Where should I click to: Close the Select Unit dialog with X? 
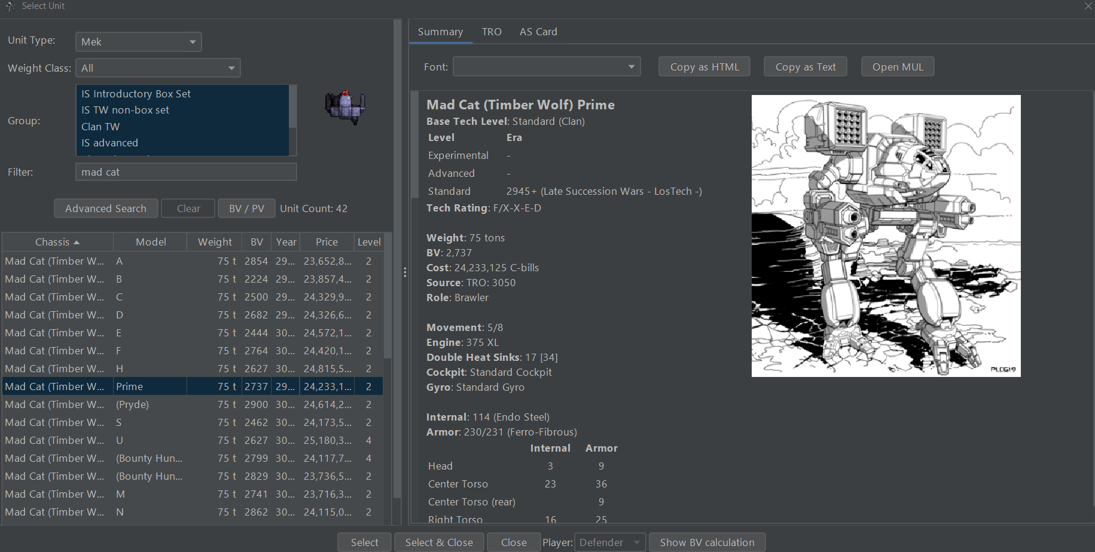tap(1088, 6)
